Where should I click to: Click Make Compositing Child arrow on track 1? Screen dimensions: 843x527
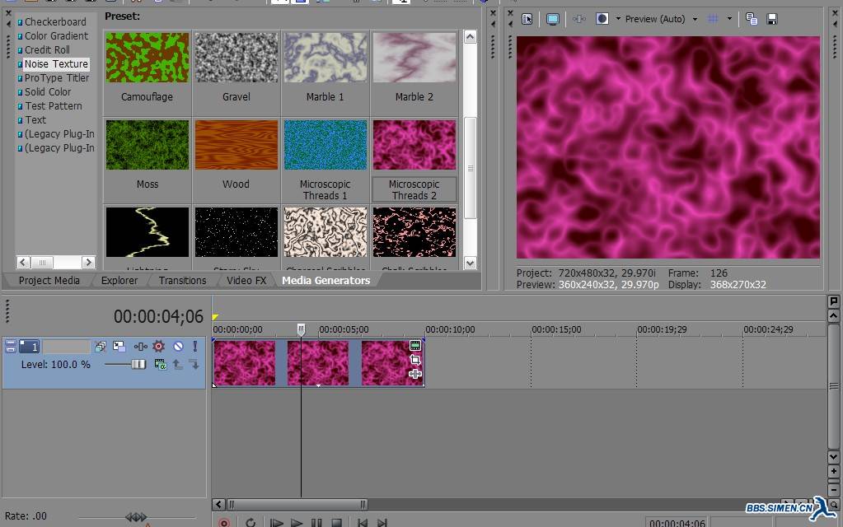(x=194, y=364)
